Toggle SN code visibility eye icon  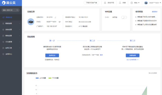coord(59,22)
